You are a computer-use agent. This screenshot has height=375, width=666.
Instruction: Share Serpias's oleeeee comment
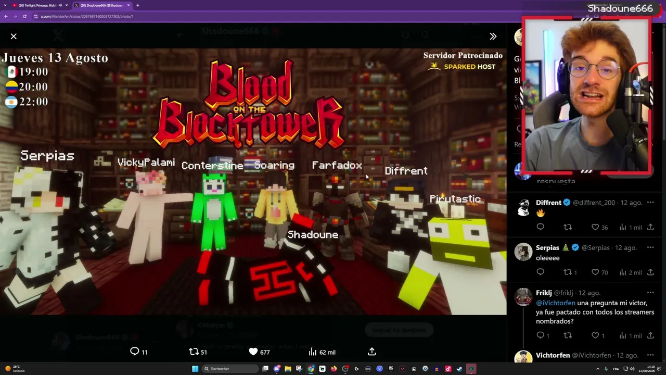pos(650,272)
